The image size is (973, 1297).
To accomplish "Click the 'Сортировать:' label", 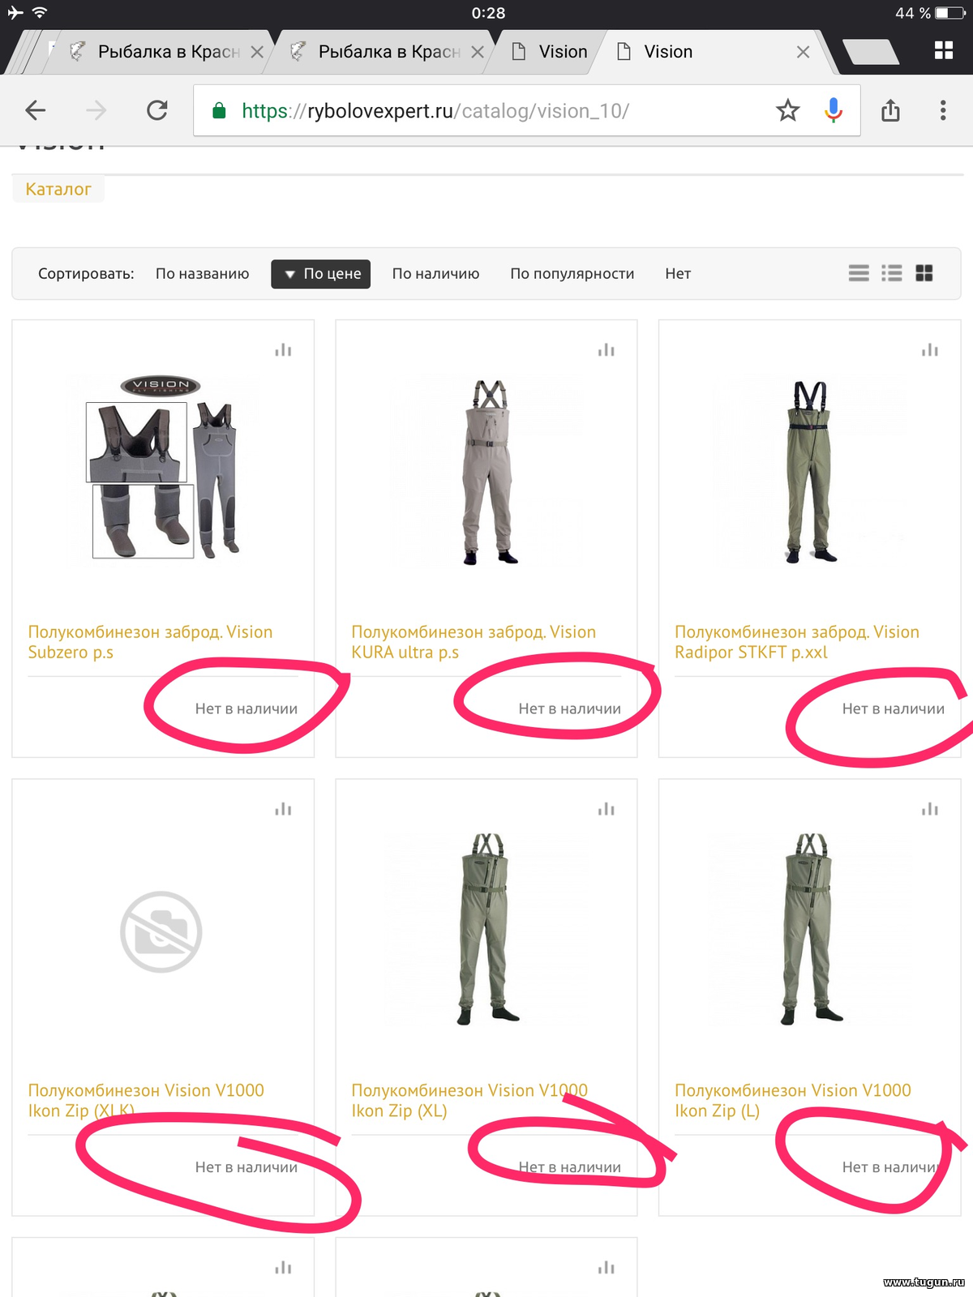I will 86,274.
